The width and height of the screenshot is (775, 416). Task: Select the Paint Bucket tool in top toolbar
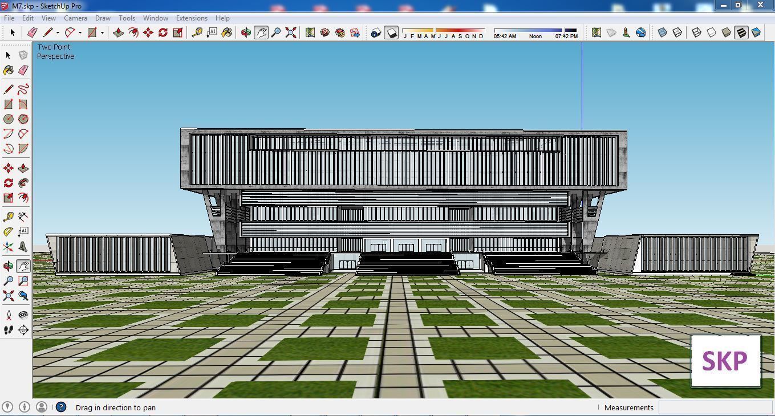coord(227,32)
